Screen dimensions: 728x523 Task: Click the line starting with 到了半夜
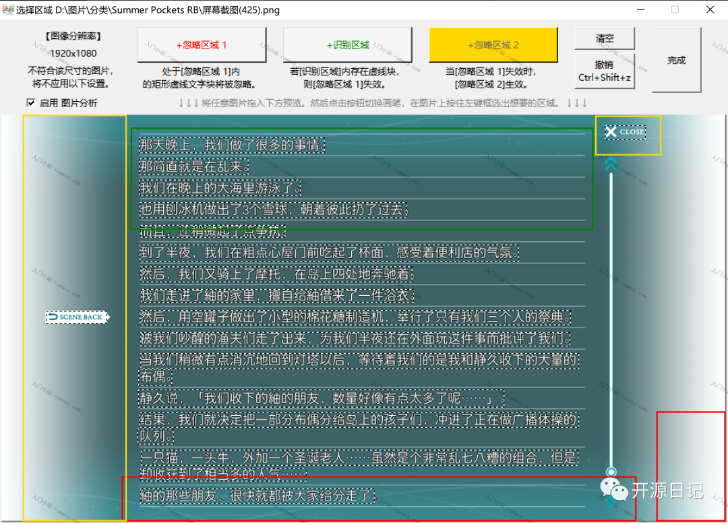click(330, 253)
